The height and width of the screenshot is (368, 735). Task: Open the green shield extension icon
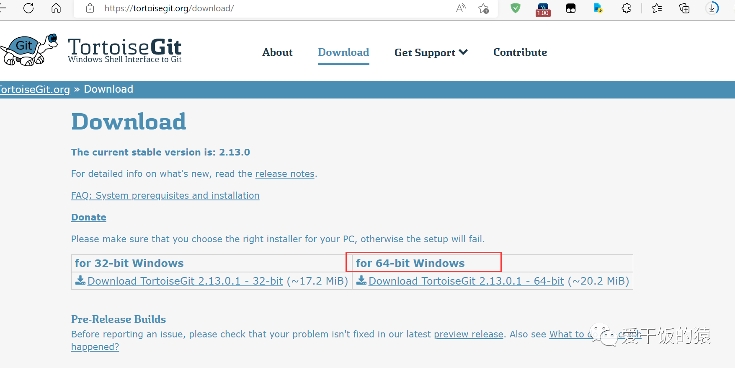coord(516,8)
